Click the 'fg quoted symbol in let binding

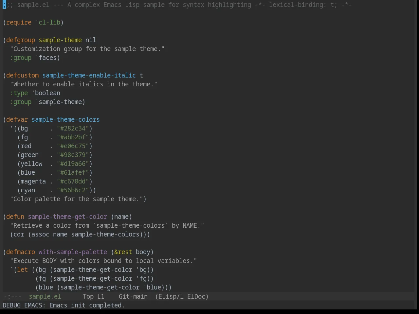pyautogui.click(x=141, y=278)
